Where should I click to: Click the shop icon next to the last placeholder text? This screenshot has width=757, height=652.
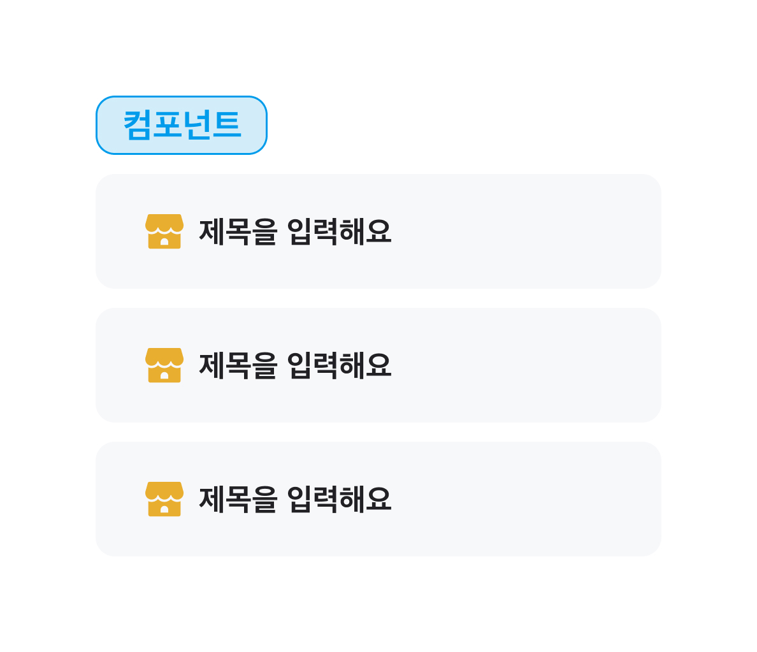click(164, 499)
